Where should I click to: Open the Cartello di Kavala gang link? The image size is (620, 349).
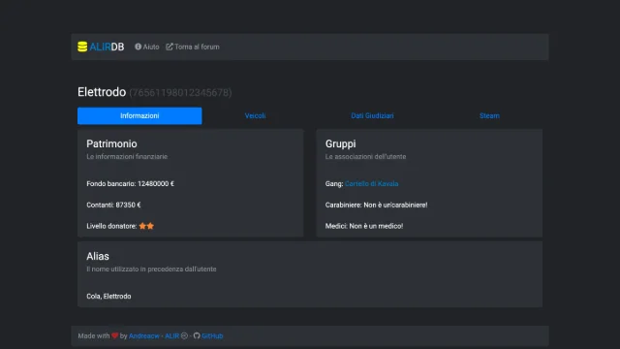[371, 183]
